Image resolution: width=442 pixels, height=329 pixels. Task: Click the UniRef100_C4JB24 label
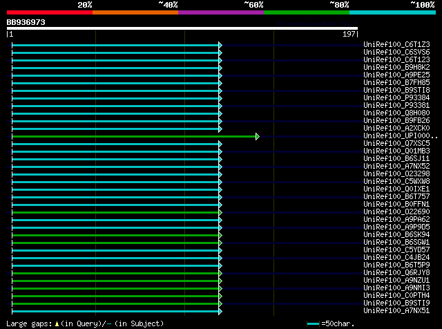click(396, 258)
